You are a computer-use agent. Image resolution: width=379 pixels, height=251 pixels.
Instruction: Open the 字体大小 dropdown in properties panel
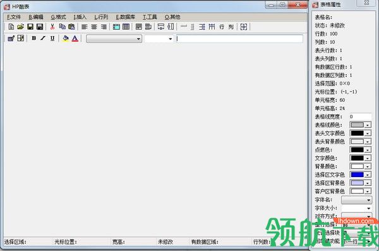click(x=356, y=208)
